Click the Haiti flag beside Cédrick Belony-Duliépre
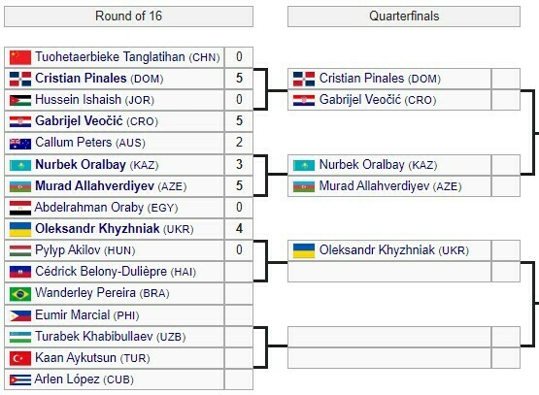 click(x=20, y=272)
